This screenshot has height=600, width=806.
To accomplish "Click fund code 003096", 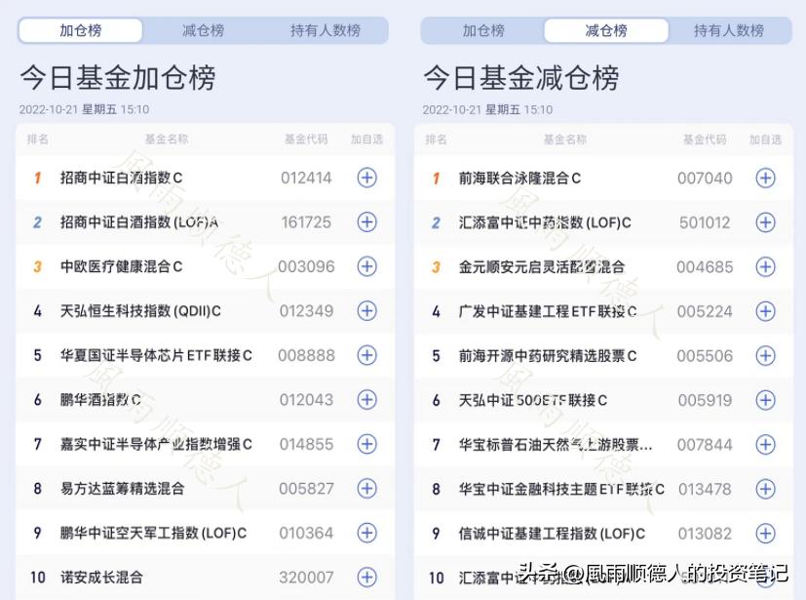I will tap(306, 266).
